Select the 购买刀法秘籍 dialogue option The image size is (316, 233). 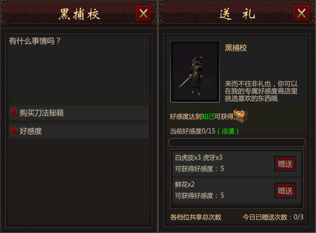point(79,113)
